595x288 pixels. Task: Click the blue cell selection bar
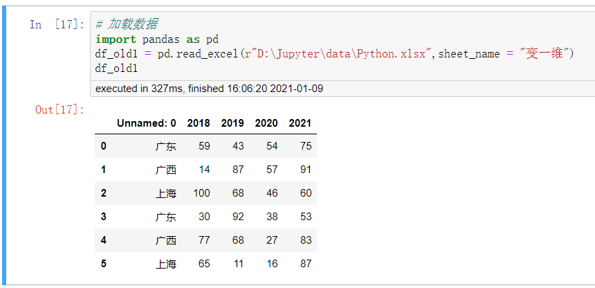tap(6, 144)
